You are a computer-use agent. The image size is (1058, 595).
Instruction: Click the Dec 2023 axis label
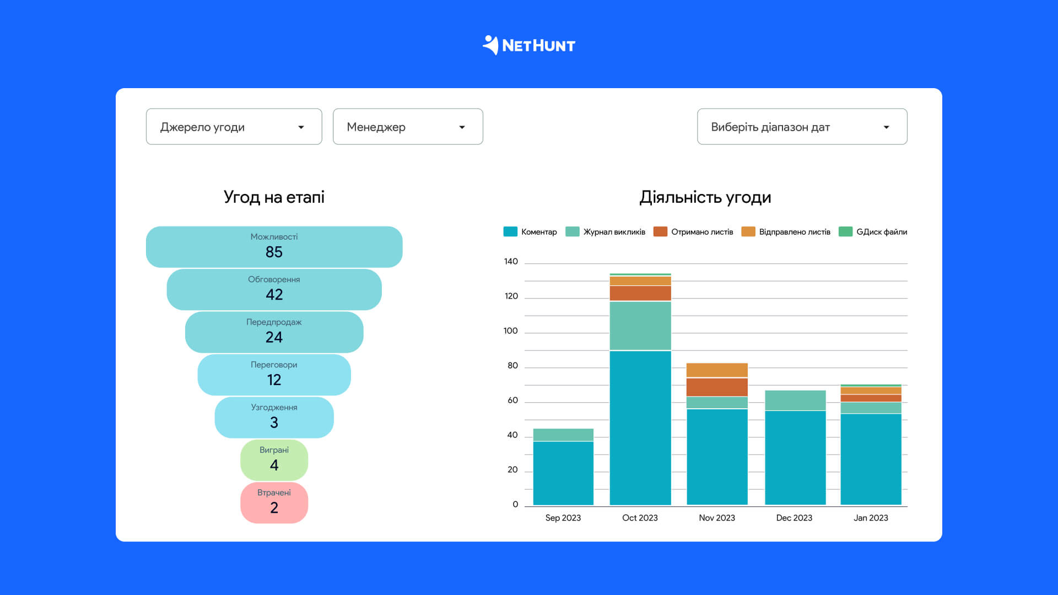coord(794,518)
